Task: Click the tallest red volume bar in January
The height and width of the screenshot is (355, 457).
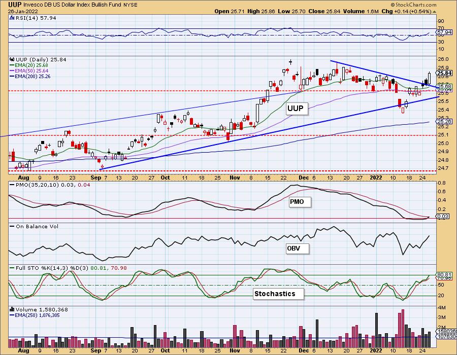Action: (403, 329)
